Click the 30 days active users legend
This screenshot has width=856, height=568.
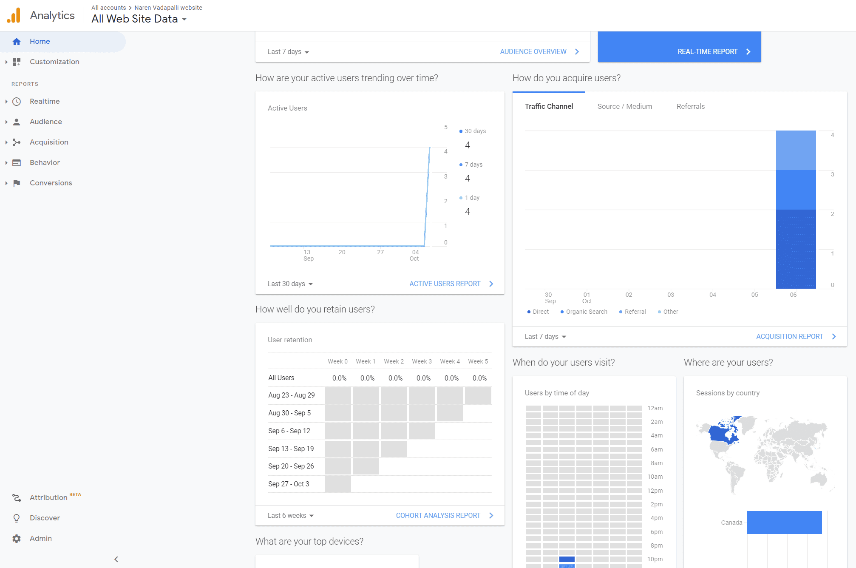click(x=473, y=131)
